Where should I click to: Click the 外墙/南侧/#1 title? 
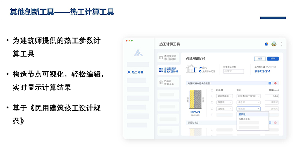click(x=196, y=59)
